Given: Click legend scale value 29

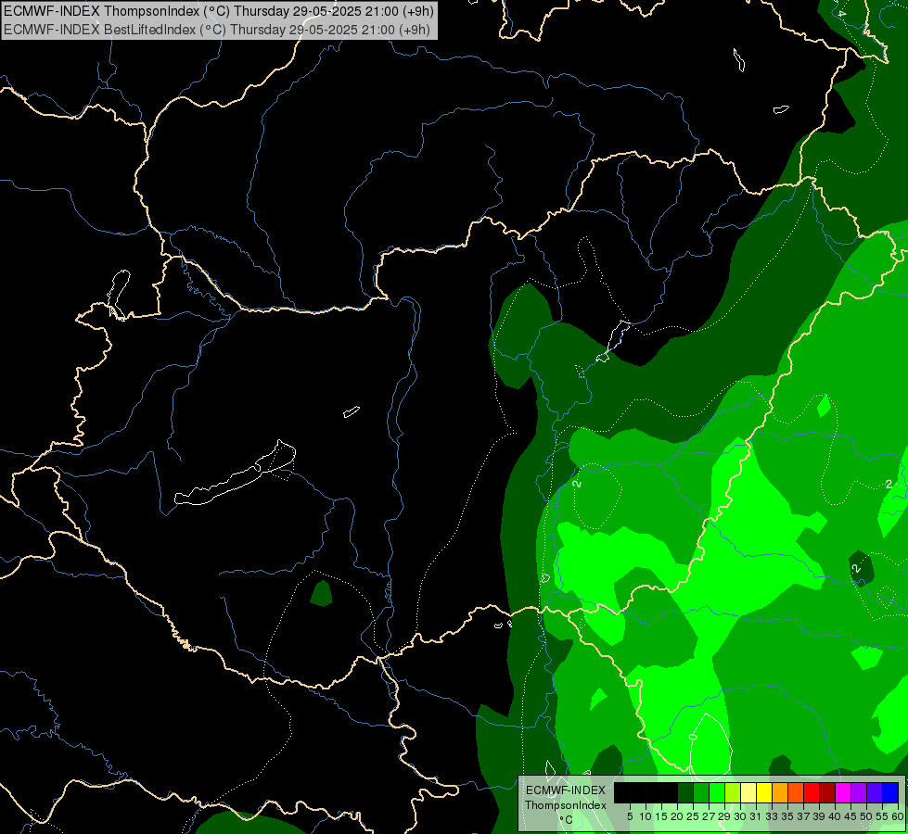Looking at the screenshot, I should click(x=724, y=816).
